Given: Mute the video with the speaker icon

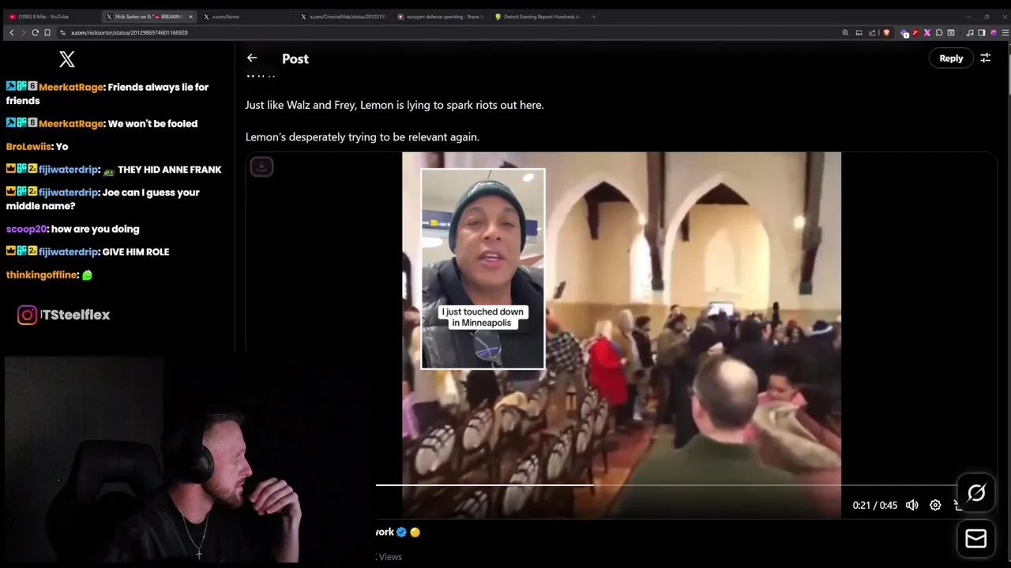Looking at the screenshot, I should click(911, 505).
